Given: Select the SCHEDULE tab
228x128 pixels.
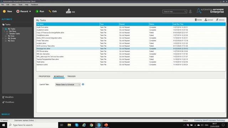Looking at the screenshot, I should pos(59,76).
